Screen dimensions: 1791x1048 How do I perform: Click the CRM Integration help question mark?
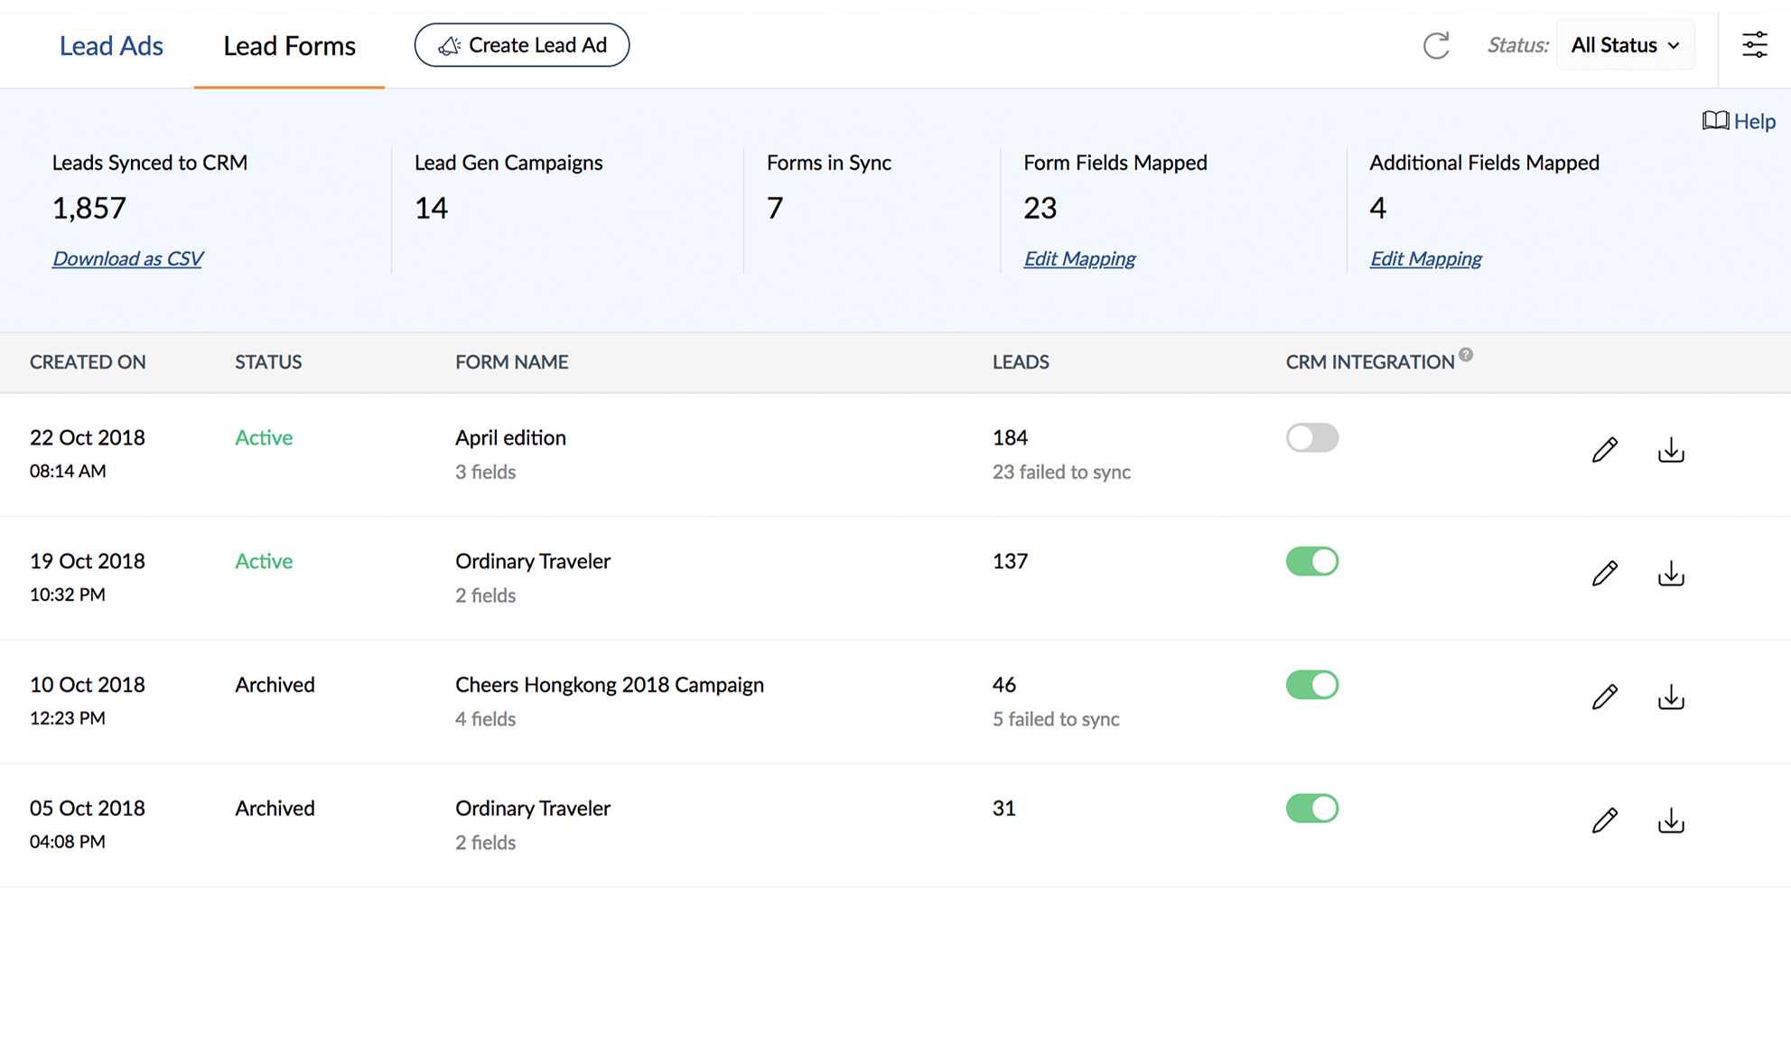(x=1466, y=355)
